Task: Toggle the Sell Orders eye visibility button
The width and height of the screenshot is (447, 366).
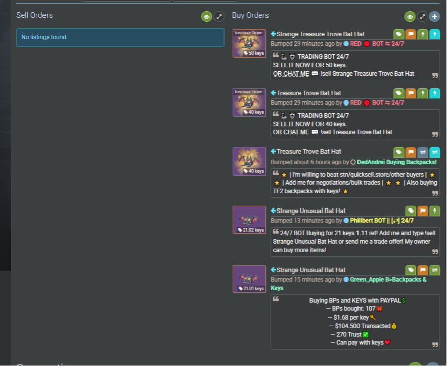Action: point(207,17)
